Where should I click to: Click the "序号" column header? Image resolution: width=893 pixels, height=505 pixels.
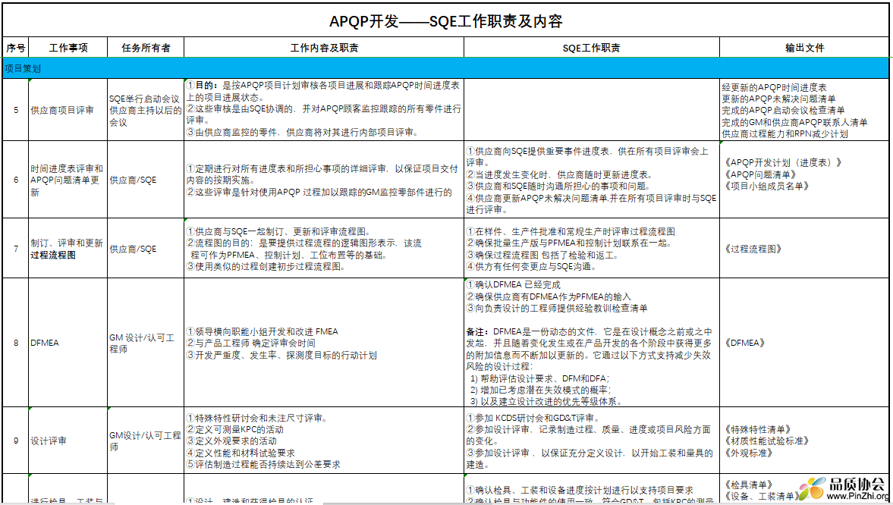[x=15, y=48]
